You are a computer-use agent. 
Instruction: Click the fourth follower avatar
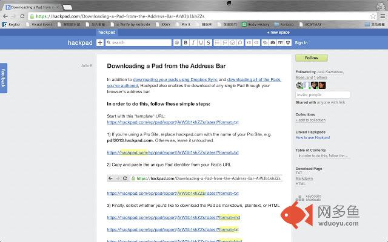[322, 85]
